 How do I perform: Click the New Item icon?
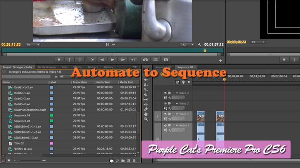129,161
